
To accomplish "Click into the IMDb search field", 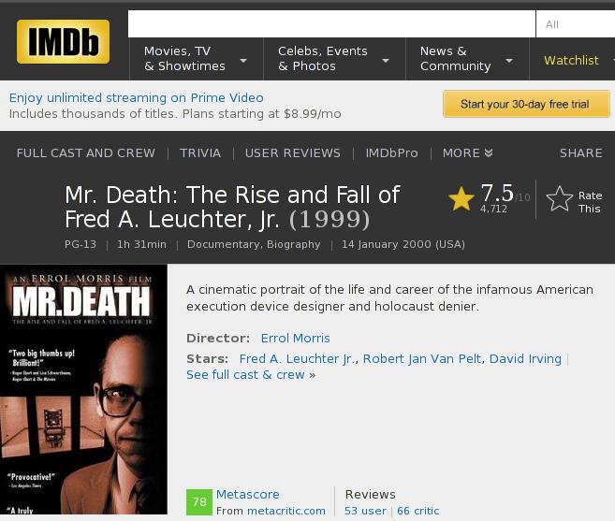I will pos(331,24).
